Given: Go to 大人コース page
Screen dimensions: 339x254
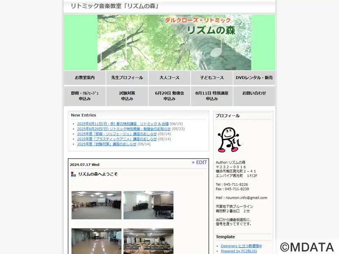Looking at the screenshot, I should pyautogui.click(x=169, y=78).
